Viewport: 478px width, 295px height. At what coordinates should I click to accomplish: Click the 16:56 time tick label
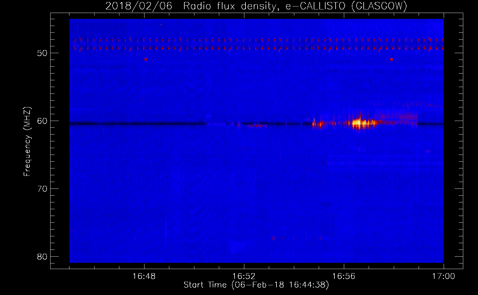click(x=344, y=276)
